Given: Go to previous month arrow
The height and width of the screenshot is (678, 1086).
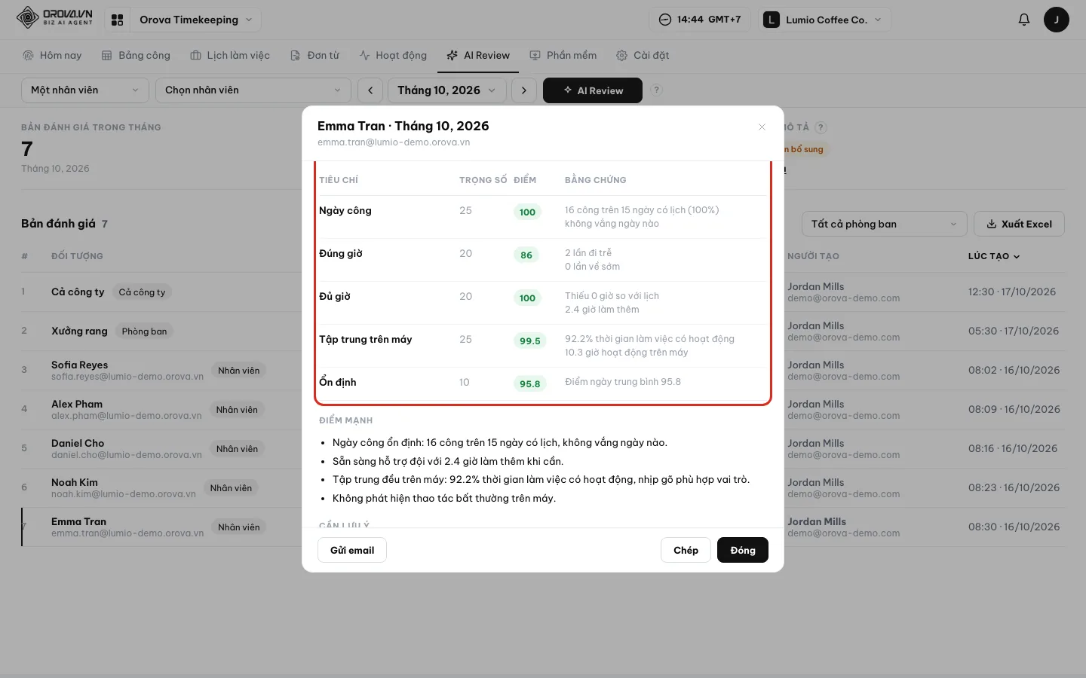Looking at the screenshot, I should point(370,90).
